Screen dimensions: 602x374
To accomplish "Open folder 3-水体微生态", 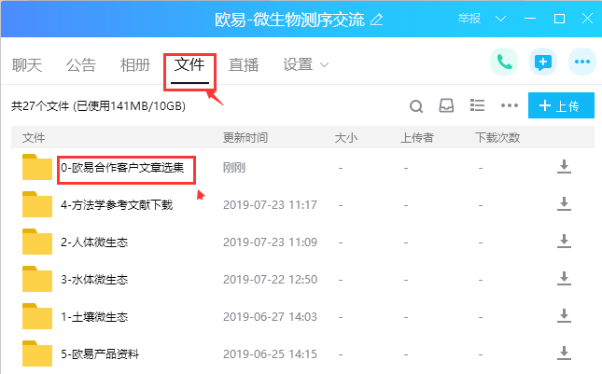I will click(x=94, y=279).
